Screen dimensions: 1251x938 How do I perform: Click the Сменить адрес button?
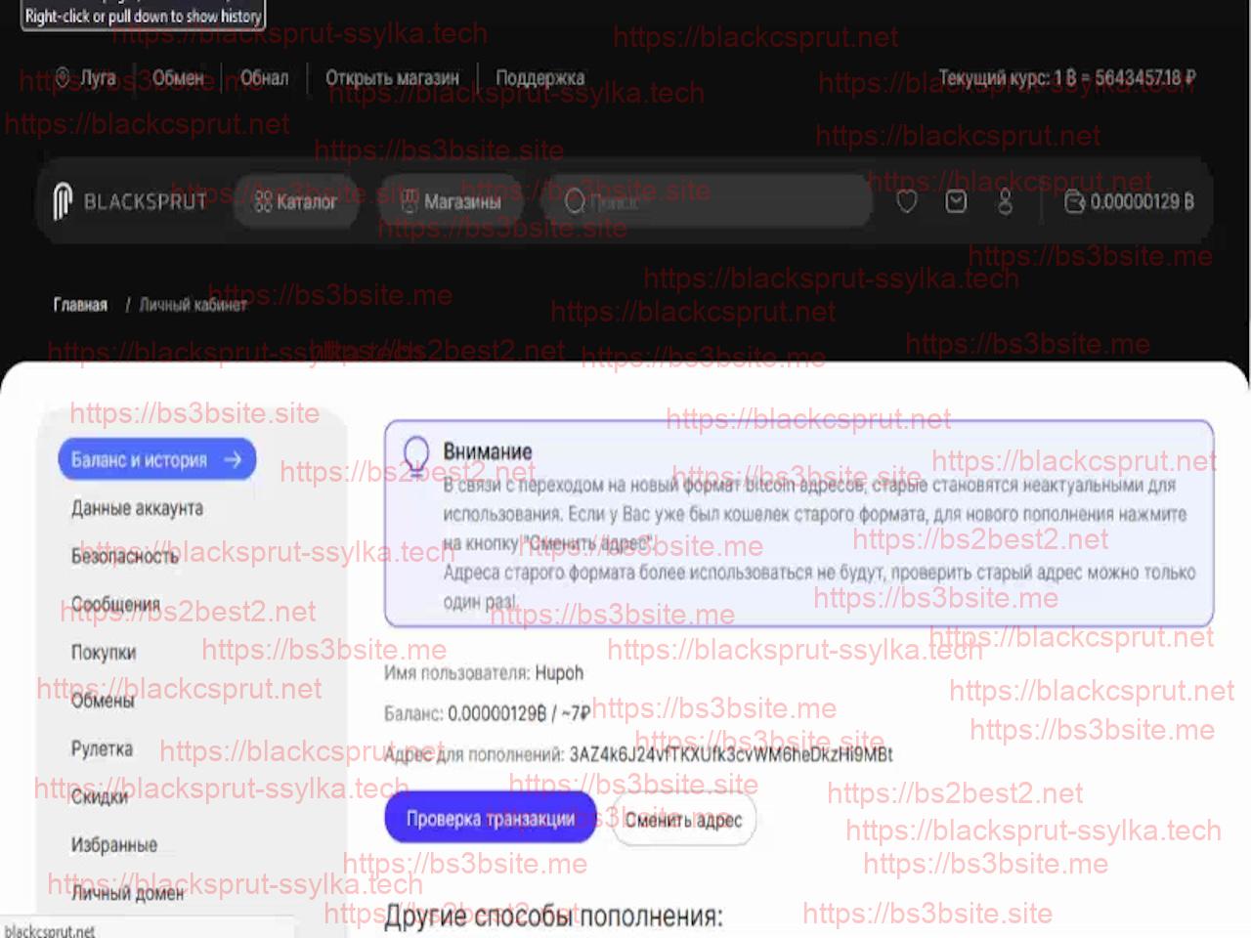(683, 820)
